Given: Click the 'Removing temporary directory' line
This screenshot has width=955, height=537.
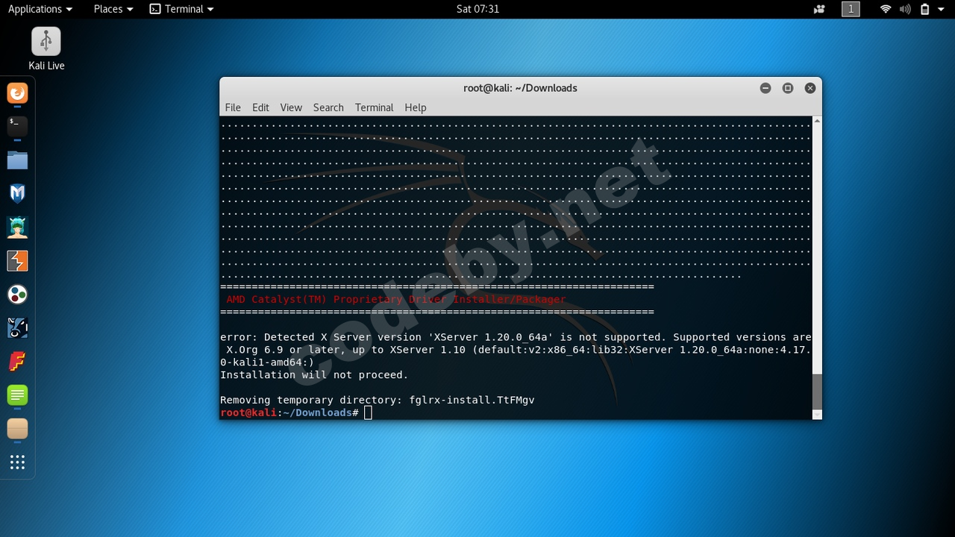Looking at the screenshot, I should (378, 400).
